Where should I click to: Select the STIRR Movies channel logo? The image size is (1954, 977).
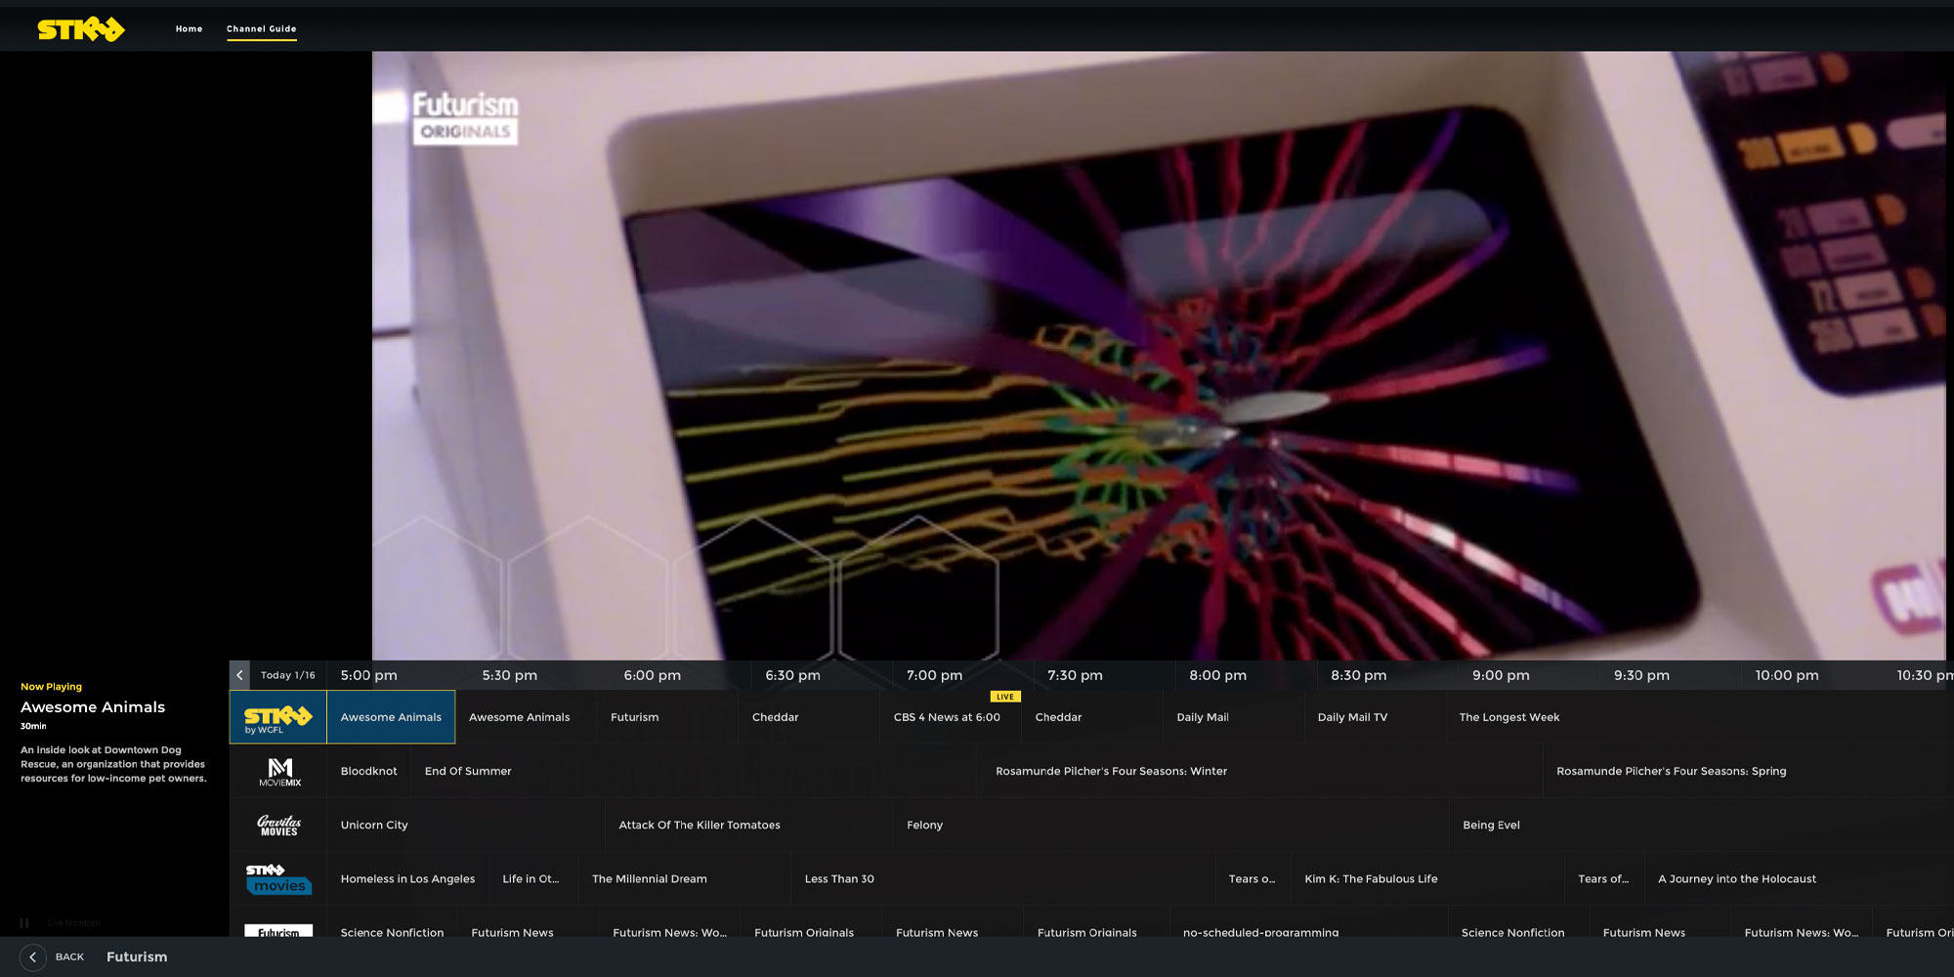(278, 879)
